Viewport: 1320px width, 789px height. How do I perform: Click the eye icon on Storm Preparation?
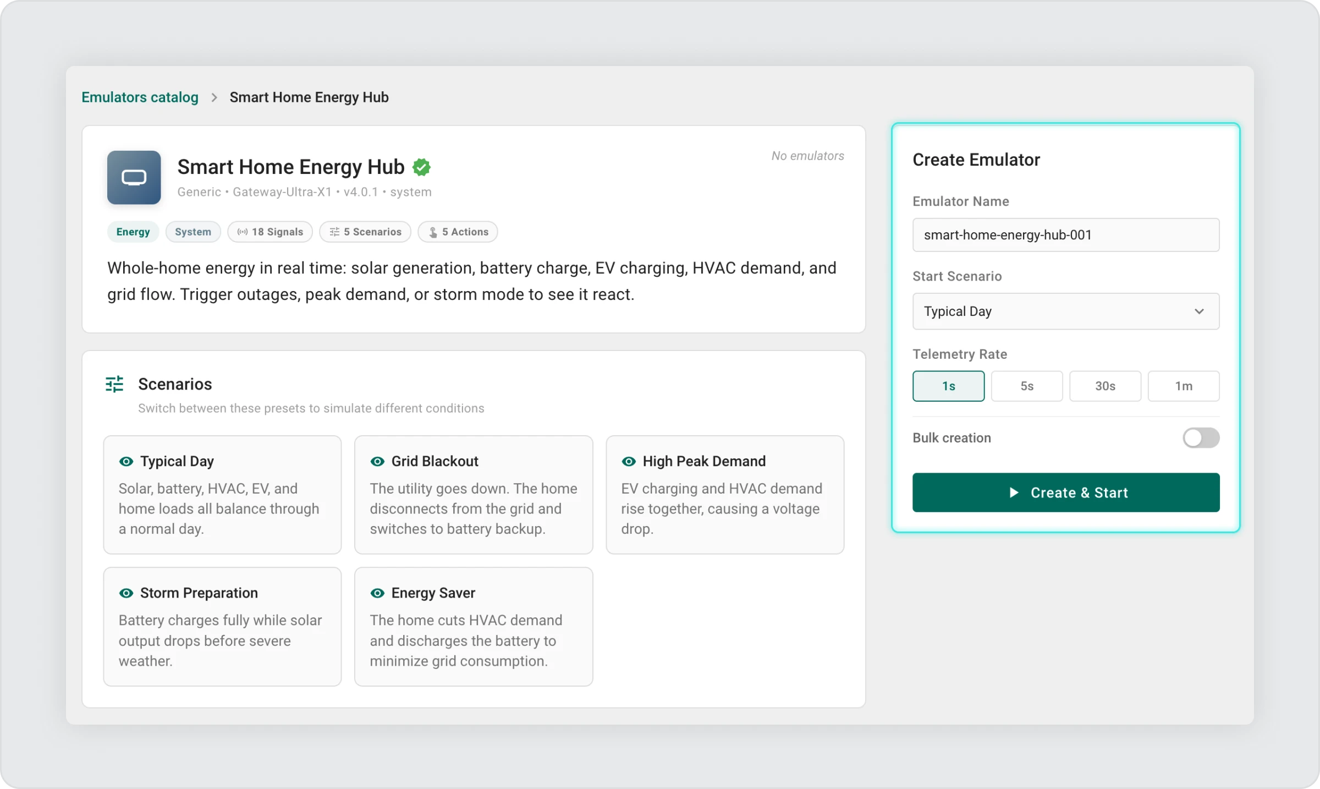126,593
